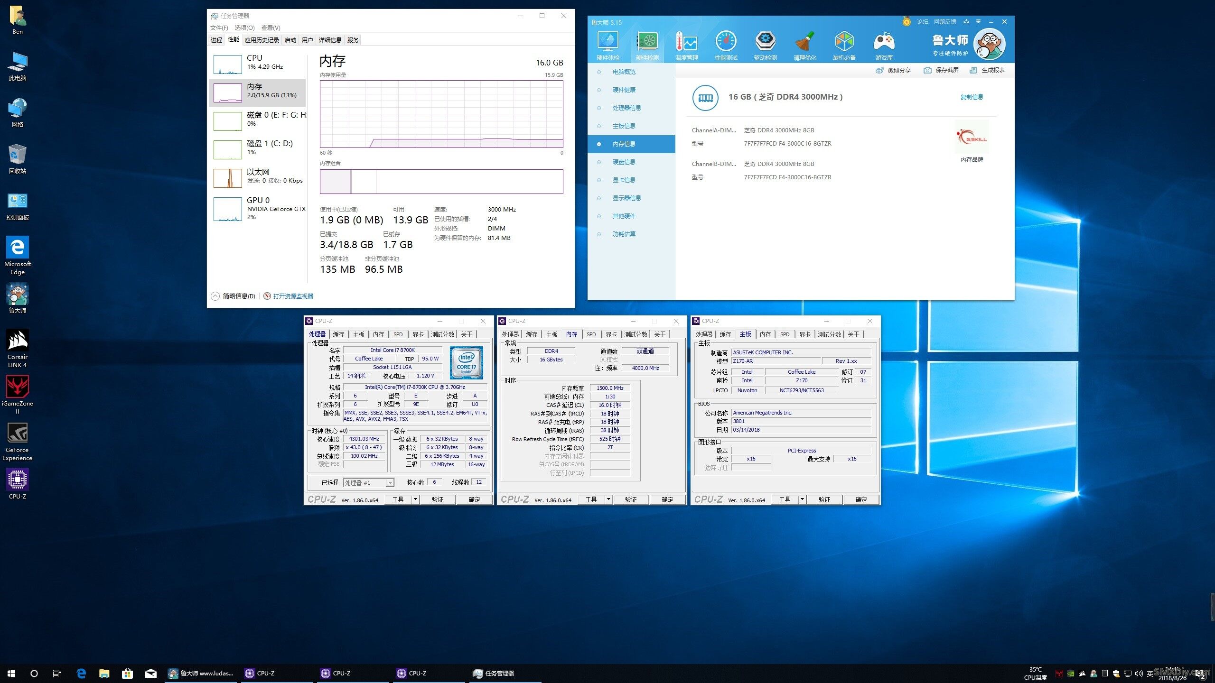Open the 此电脑 desktop icon
Image resolution: width=1215 pixels, height=683 pixels.
click(18, 66)
